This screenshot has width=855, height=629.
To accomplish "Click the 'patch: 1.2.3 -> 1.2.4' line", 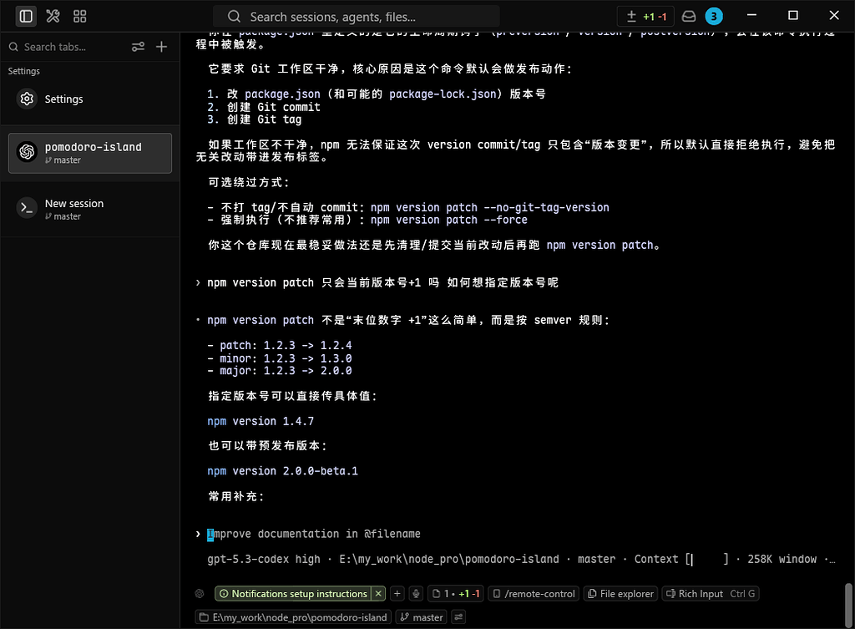I will point(280,345).
